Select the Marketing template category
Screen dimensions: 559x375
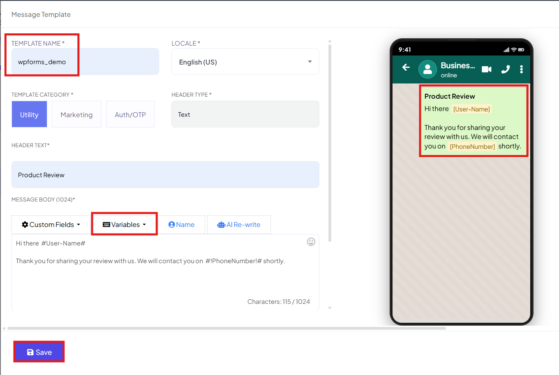(76, 114)
